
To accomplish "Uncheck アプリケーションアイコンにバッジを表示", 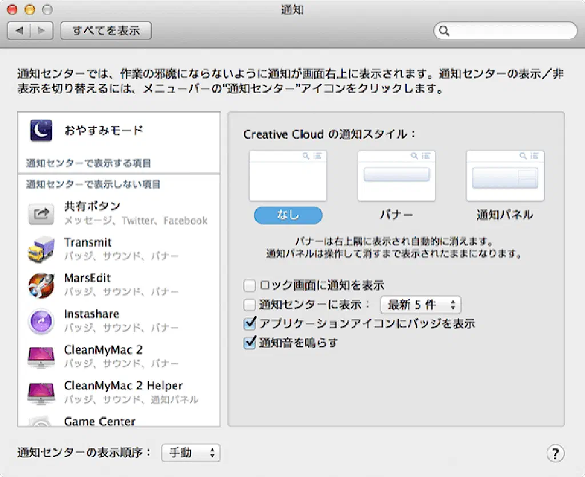I will 249,323.
